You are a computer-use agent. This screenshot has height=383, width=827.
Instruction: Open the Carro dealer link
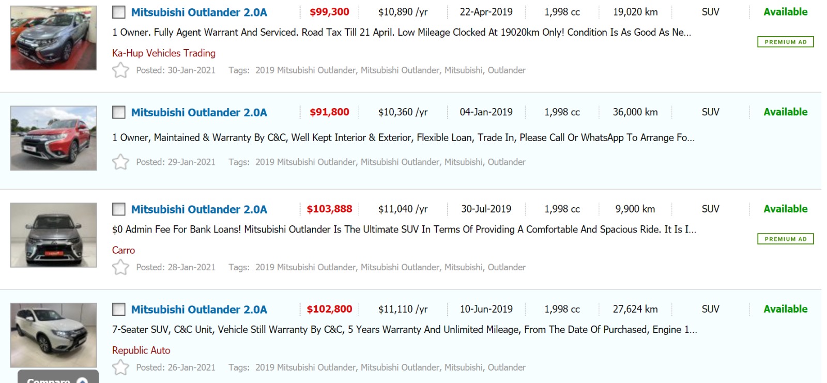click(x=124, y=250)
